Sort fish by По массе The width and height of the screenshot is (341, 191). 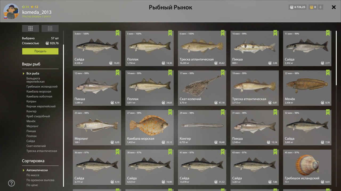click(33, 175)
